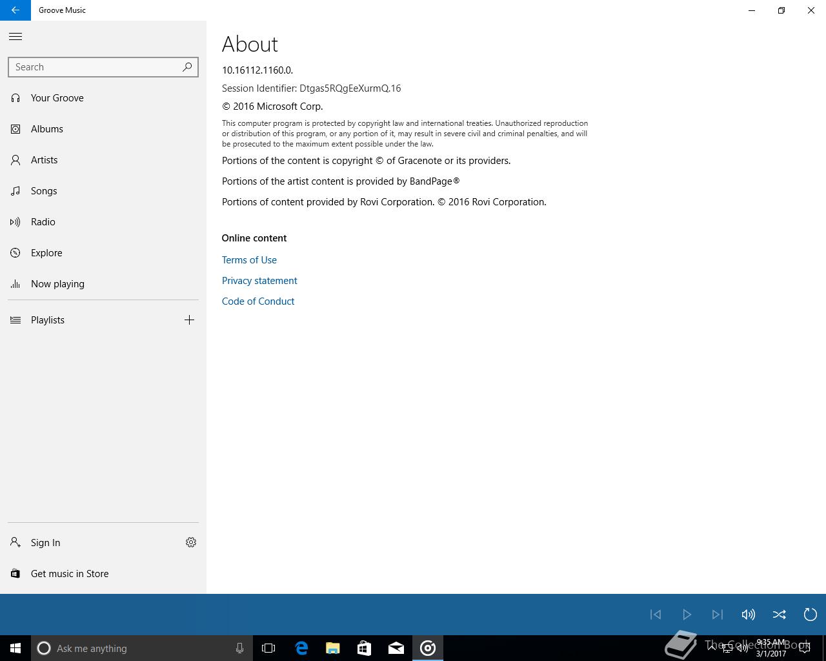Click the Radio broadcast icon
826x661 pixels.
pos(15,222)
